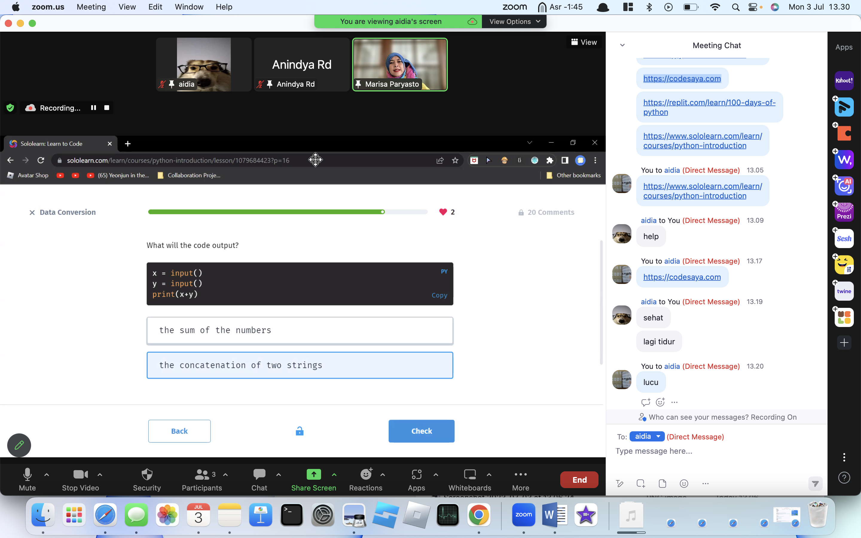Click the reply icon under 'lucu' message
This screenshot has height=538, width=861.
click(x=645, y=402)
